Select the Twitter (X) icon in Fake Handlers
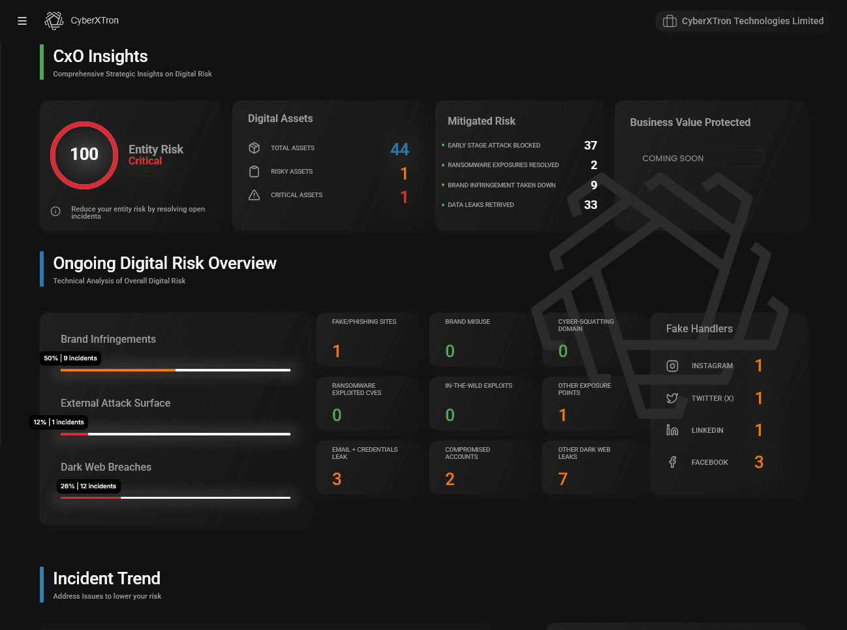This screenshot has height=630, width=847. tap(672, 398)
